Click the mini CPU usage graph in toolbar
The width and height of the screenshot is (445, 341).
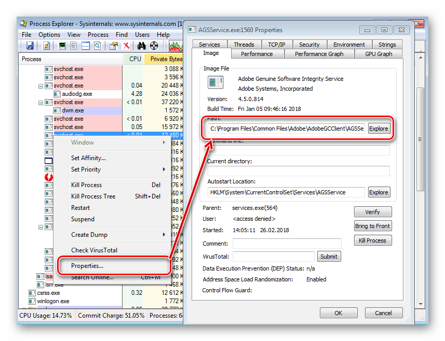[177, 46]
